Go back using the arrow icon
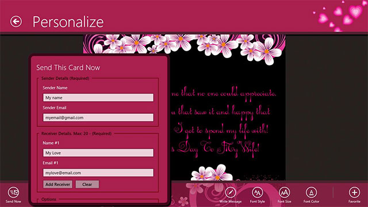 16,21
